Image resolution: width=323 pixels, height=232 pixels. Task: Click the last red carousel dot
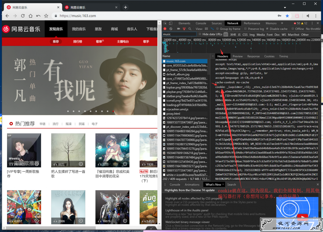click(113, 111)
